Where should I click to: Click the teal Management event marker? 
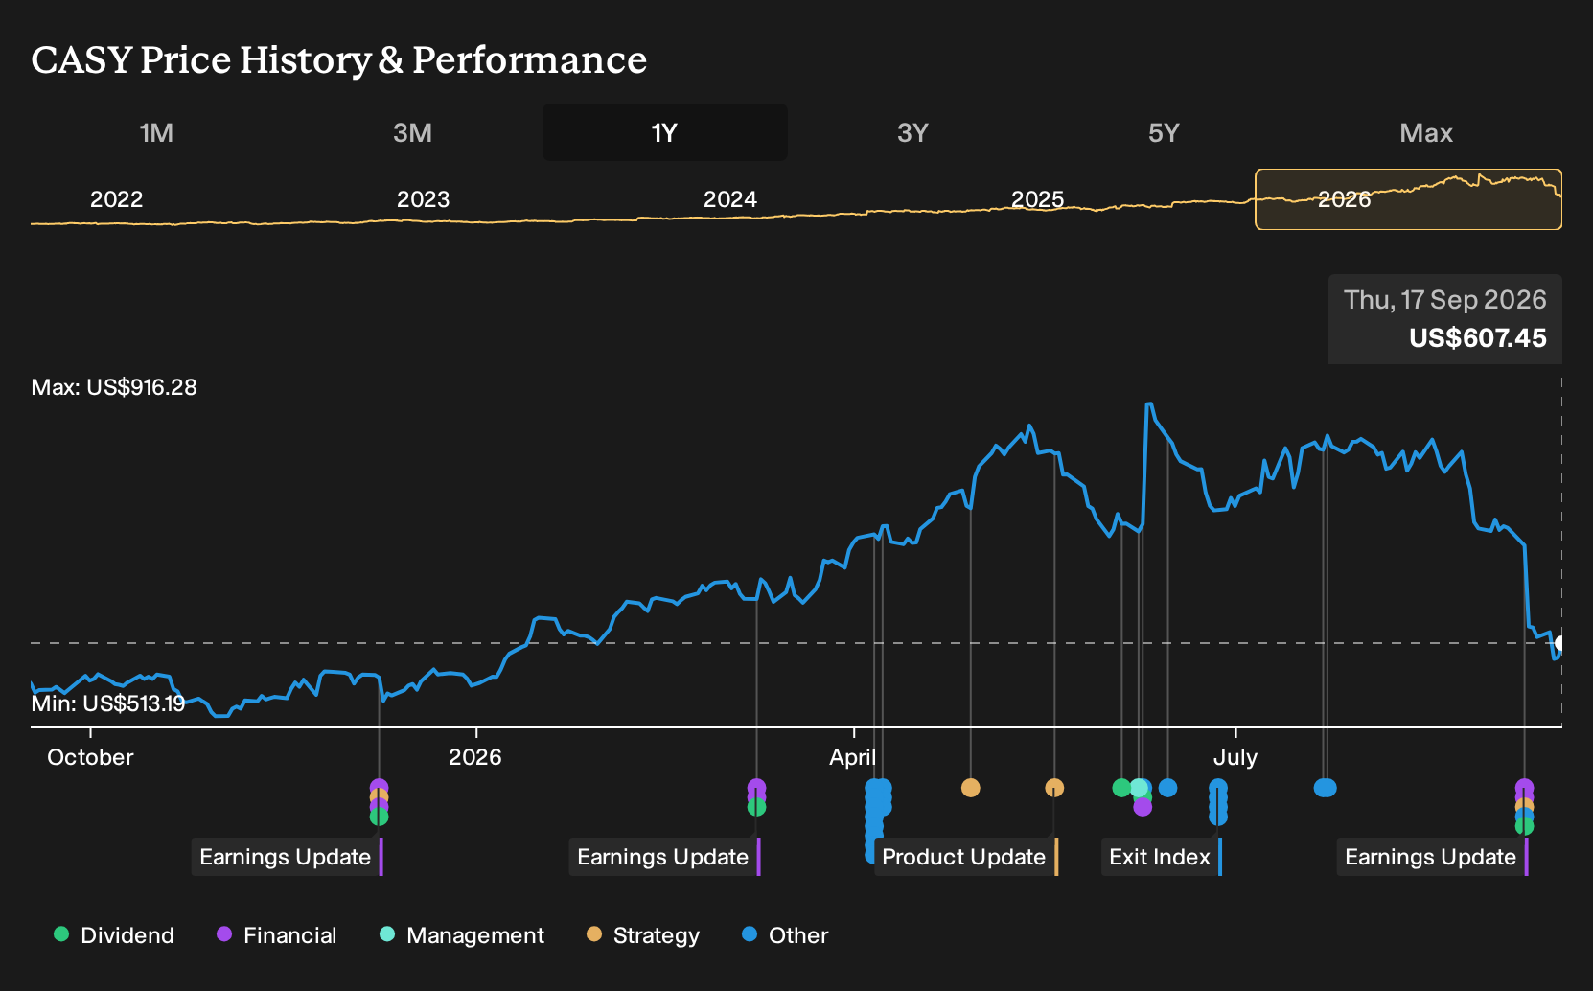pos(1139,788)
